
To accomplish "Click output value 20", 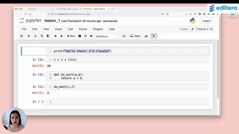I will (x=49, y=66).
